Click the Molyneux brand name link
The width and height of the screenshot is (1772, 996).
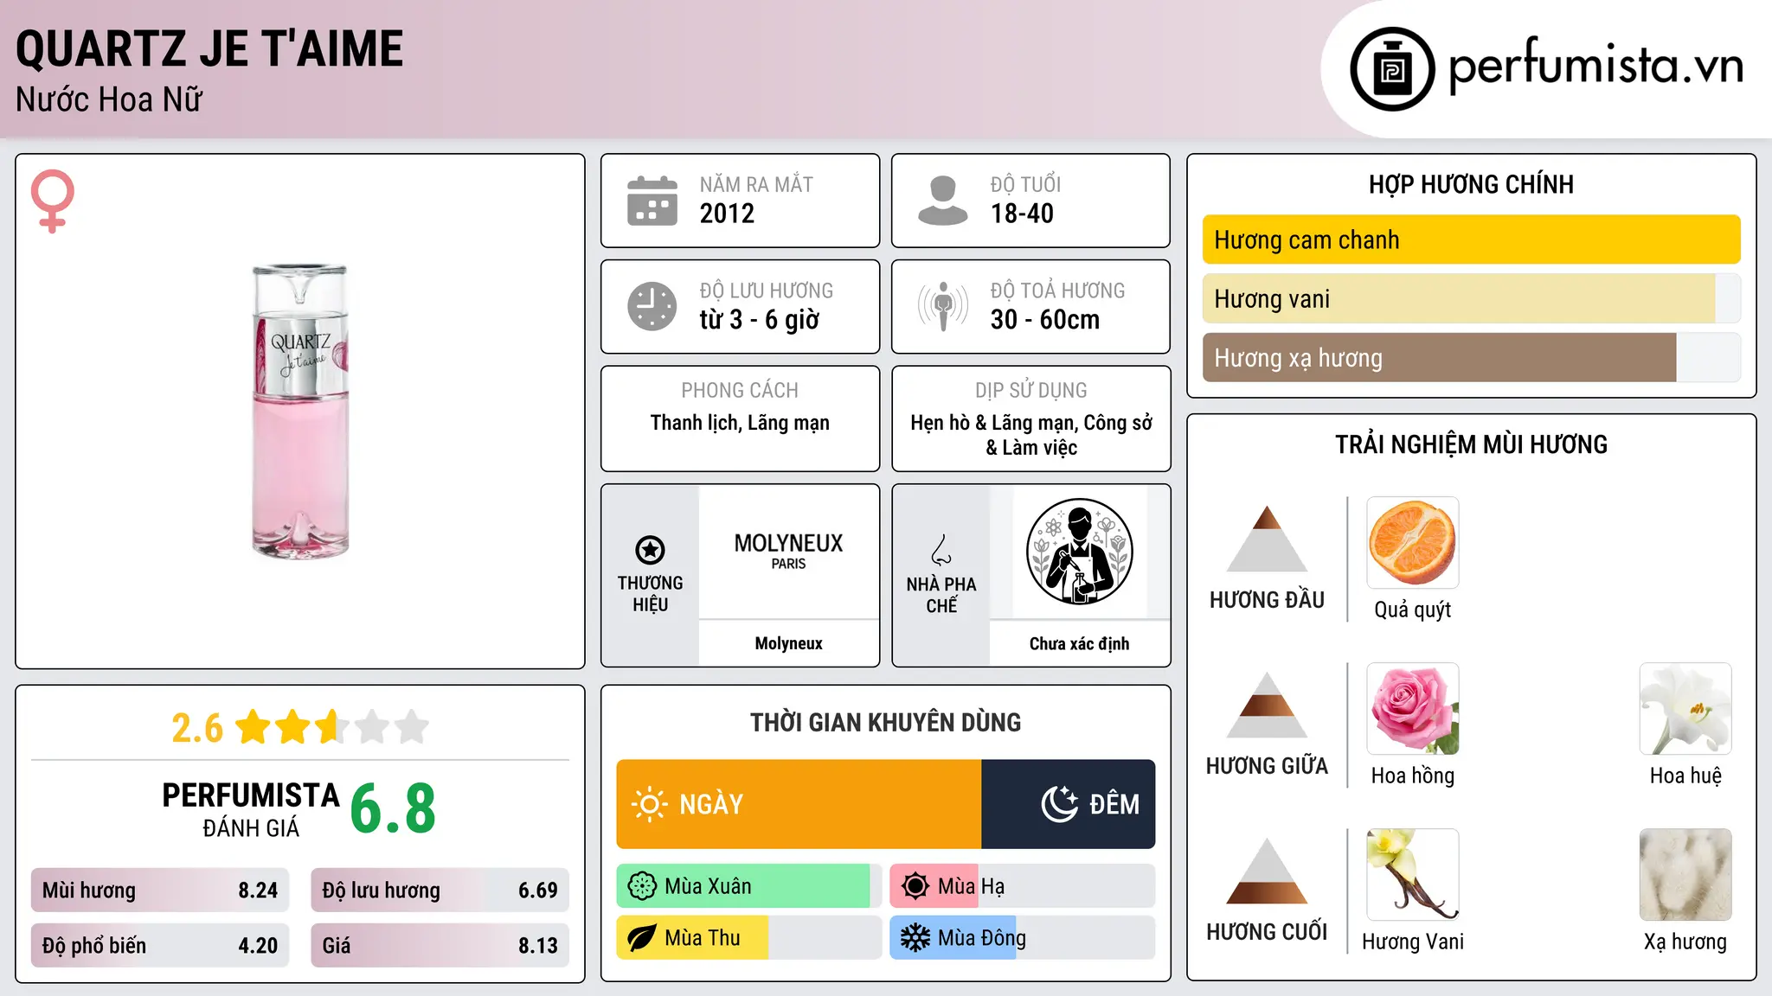pyautogui.click(x=788, y=643)
